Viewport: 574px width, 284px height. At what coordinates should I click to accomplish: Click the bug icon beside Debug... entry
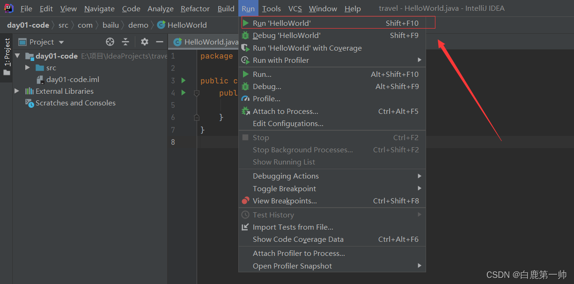245,86
